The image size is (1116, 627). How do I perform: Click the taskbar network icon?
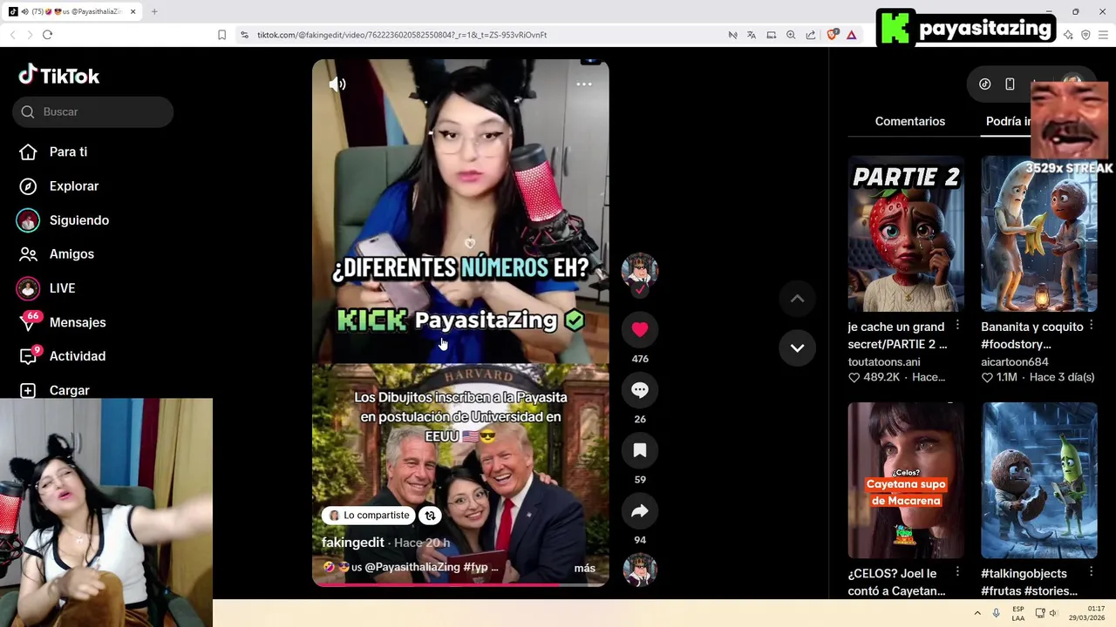(1039, 613)
